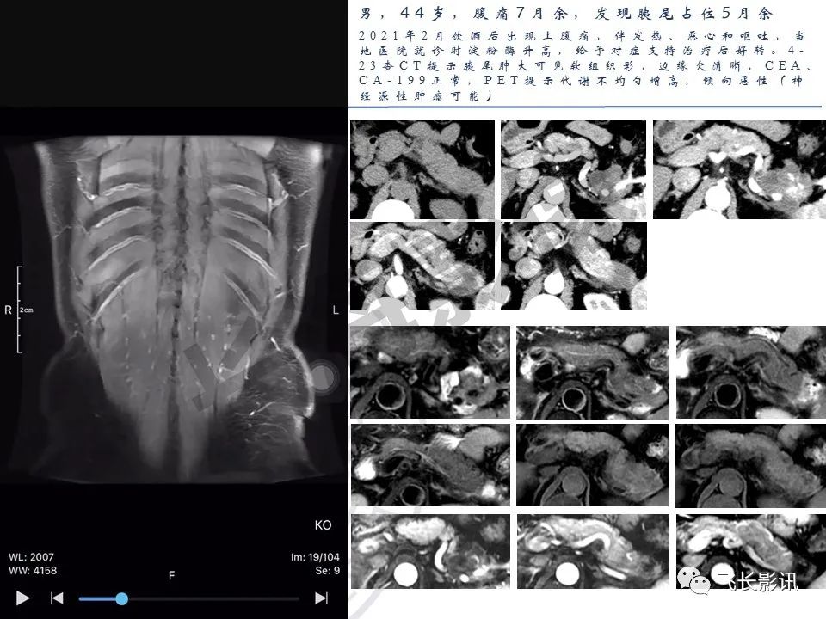This screenshot has width=826, height=619.
Task: Click the Im: 19/104 image counter
Action: 315,557
